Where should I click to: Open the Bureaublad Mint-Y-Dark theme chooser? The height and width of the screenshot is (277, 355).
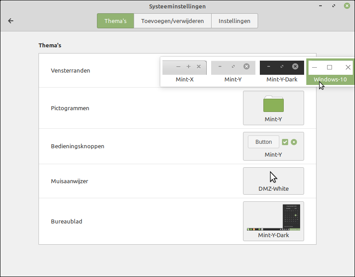point(274,221)
